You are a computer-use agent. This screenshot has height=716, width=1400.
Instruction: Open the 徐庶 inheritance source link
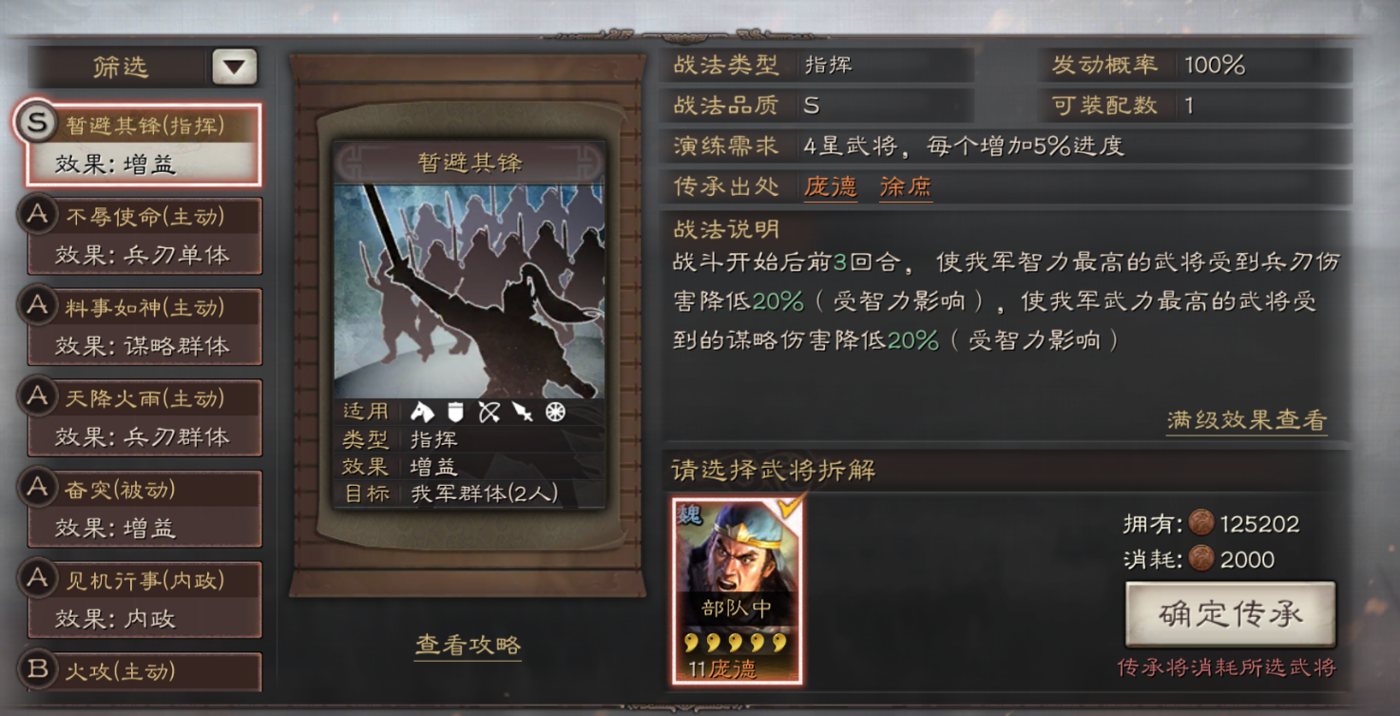pyautogui.click(x=906, y=187)
